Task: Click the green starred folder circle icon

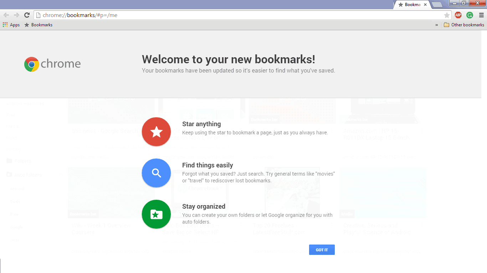Action: point(157,214)
